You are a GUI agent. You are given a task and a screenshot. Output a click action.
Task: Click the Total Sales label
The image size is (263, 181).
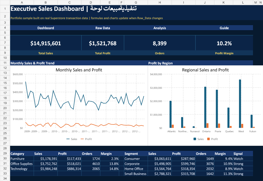point(46,53)
